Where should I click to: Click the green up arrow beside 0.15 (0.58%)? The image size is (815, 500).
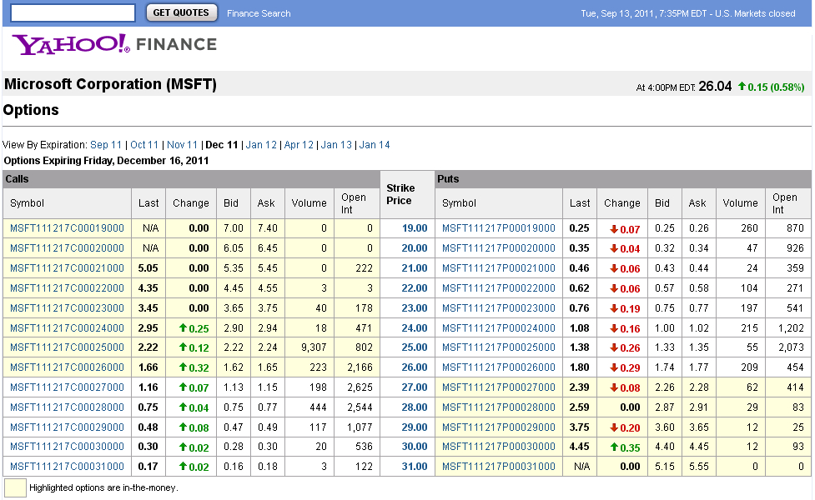[742, 87]
